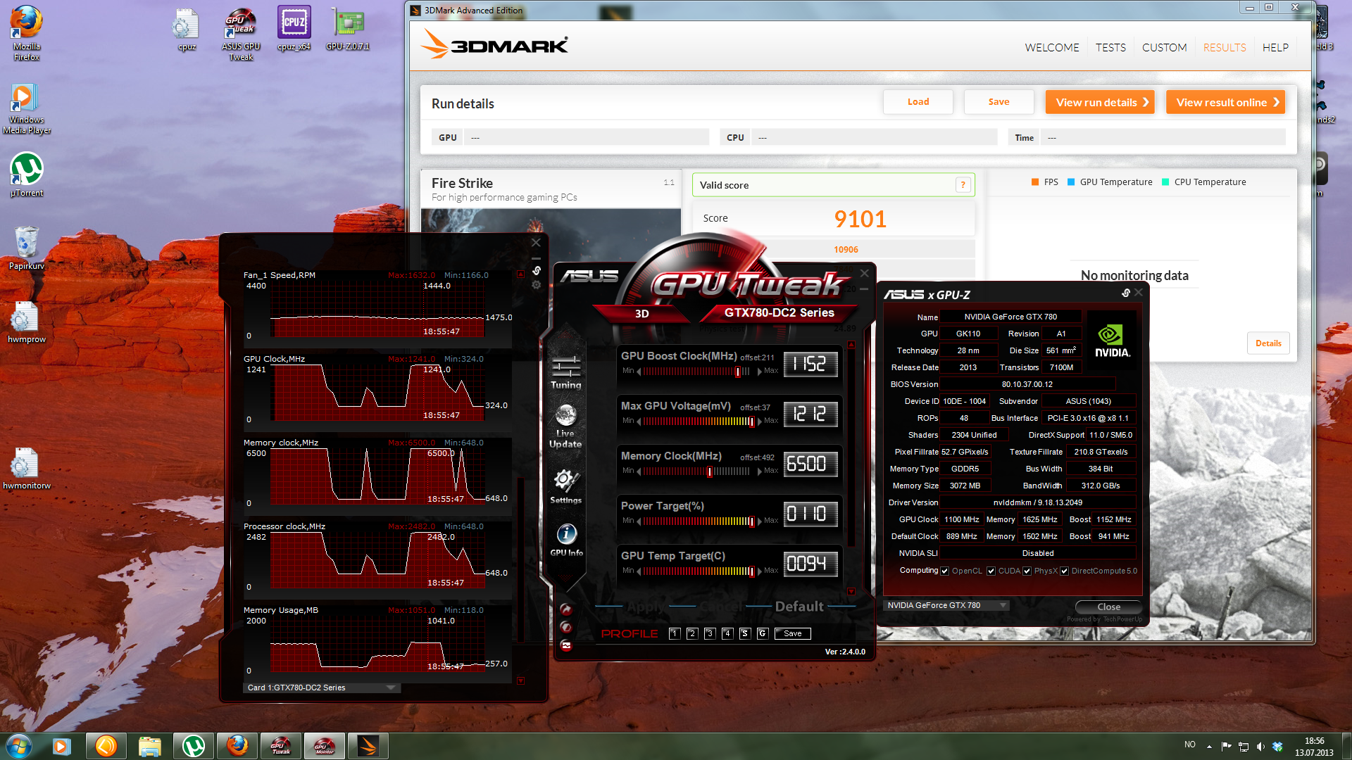The width and height of the screenshot is (1352, 760).
Task: Click the link icon in monitor panel
Action: [x=537, y=270]
